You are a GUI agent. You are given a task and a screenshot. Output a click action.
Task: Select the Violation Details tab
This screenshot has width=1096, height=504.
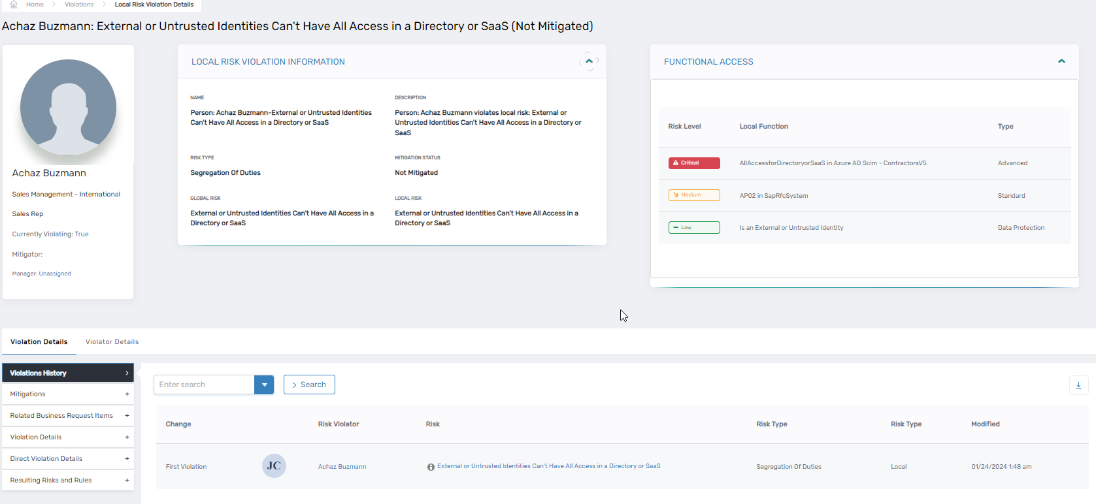click(x=39, y=342)
